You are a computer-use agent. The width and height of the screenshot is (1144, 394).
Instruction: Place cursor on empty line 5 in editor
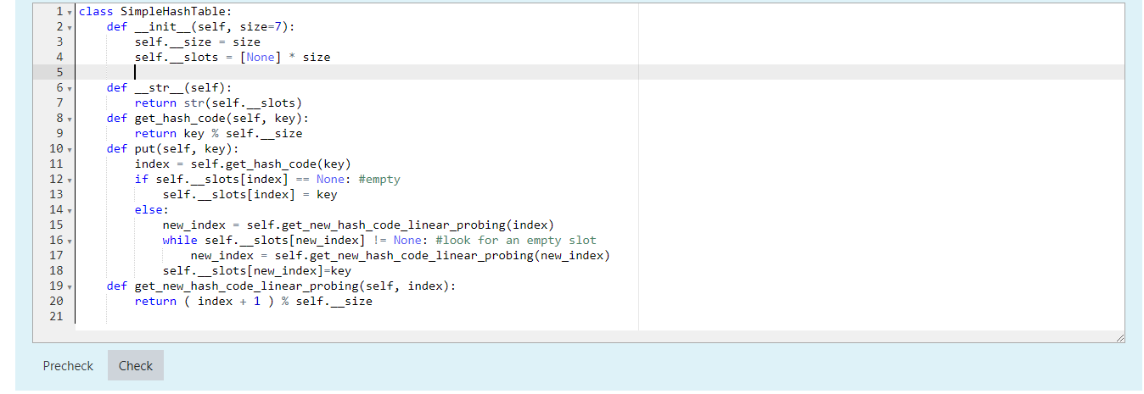(599, 72)
